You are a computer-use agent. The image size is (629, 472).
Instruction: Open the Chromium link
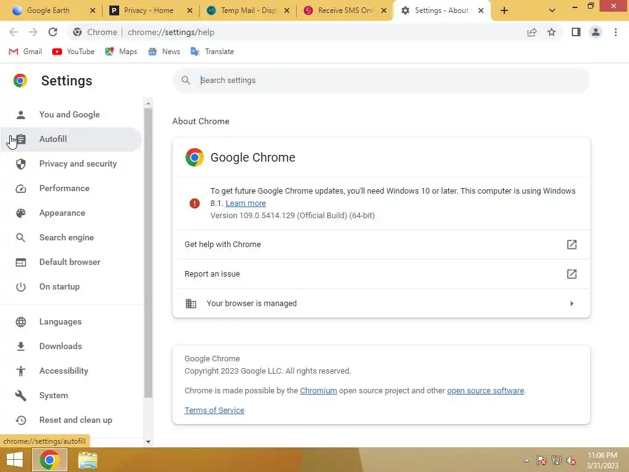318,390
